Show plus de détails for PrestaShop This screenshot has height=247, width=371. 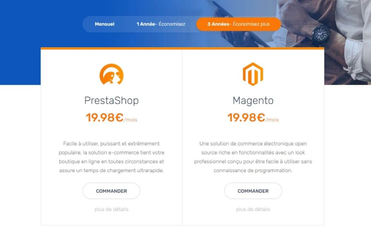click(111, 209)
